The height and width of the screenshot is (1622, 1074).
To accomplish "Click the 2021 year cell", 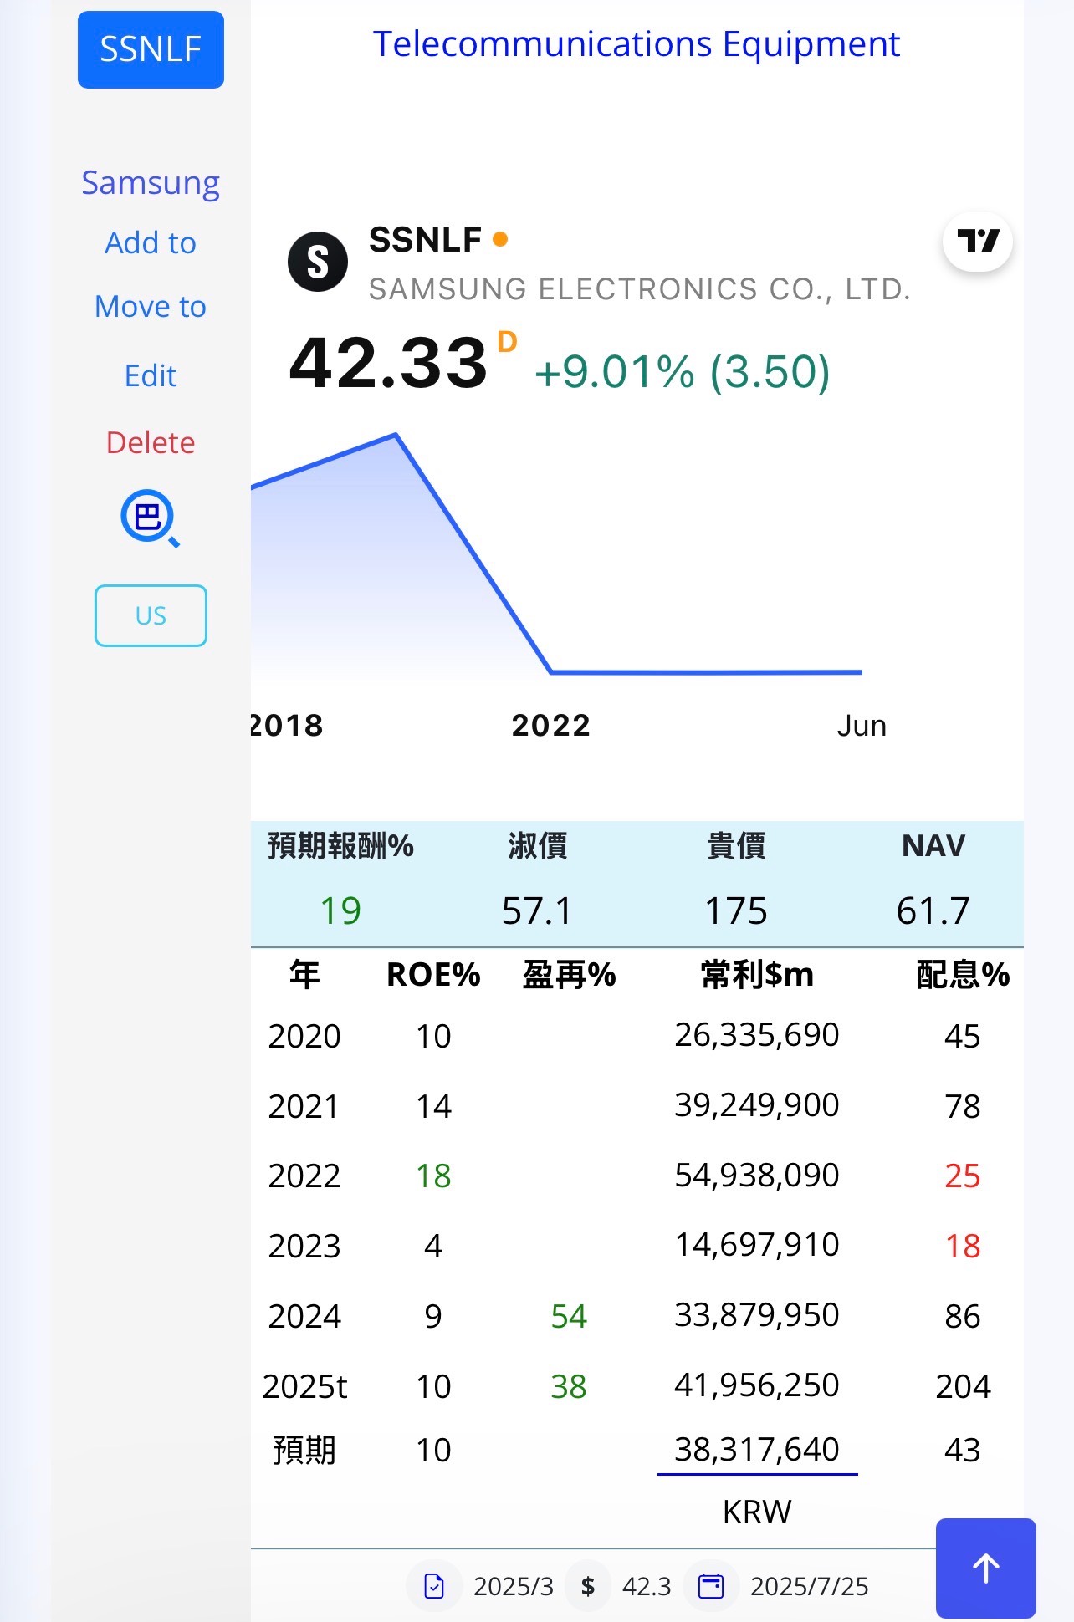I will [304, 1107].
